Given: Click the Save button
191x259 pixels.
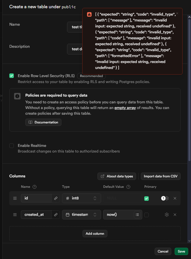Looking at the screenshot, I should pyautogui.click(x=181, y=251).
